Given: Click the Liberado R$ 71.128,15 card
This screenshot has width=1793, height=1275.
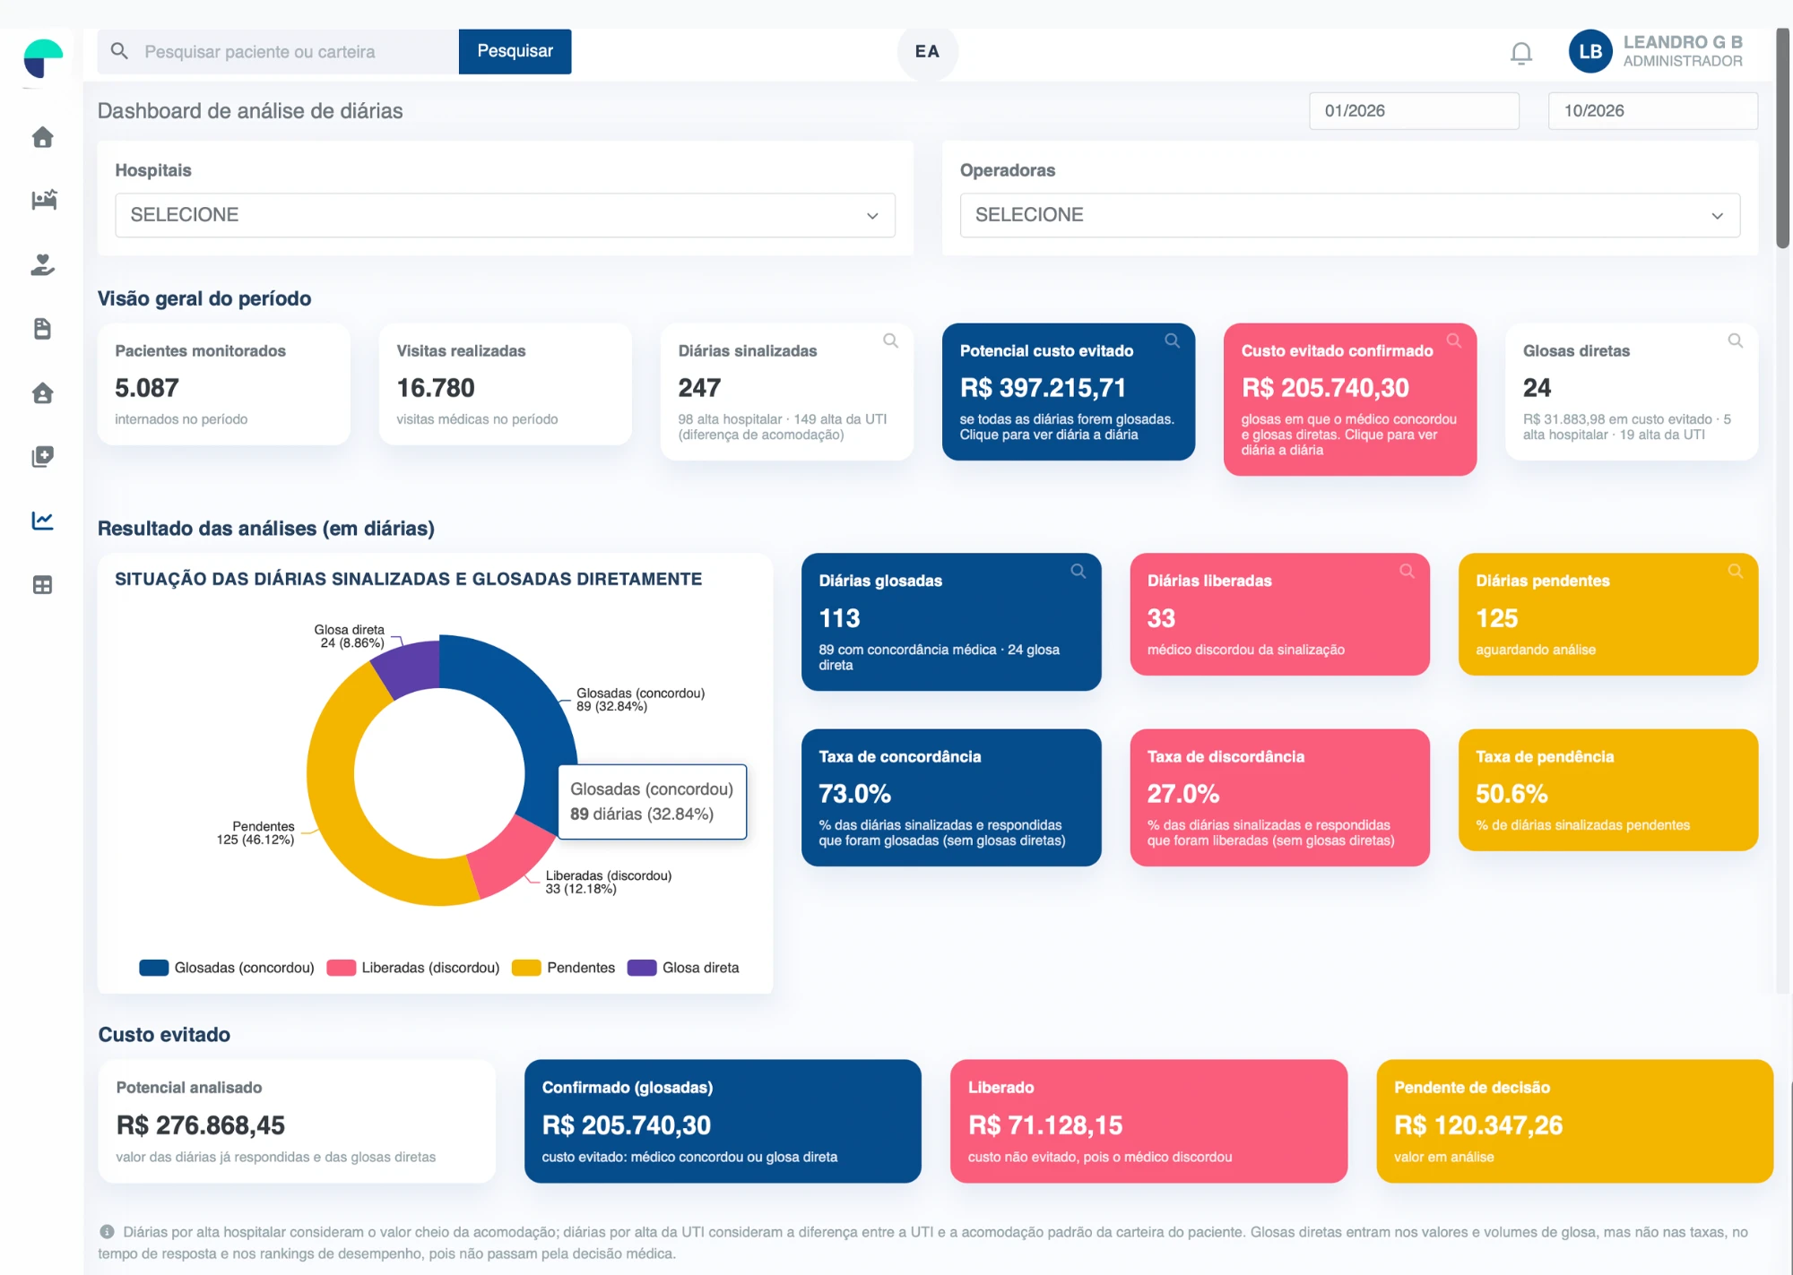Looking at the screenshot, I should (1148, 1121).
